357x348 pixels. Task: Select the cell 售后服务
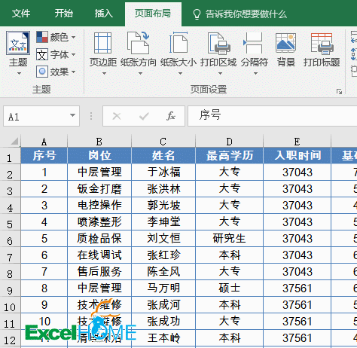(99, 272)
